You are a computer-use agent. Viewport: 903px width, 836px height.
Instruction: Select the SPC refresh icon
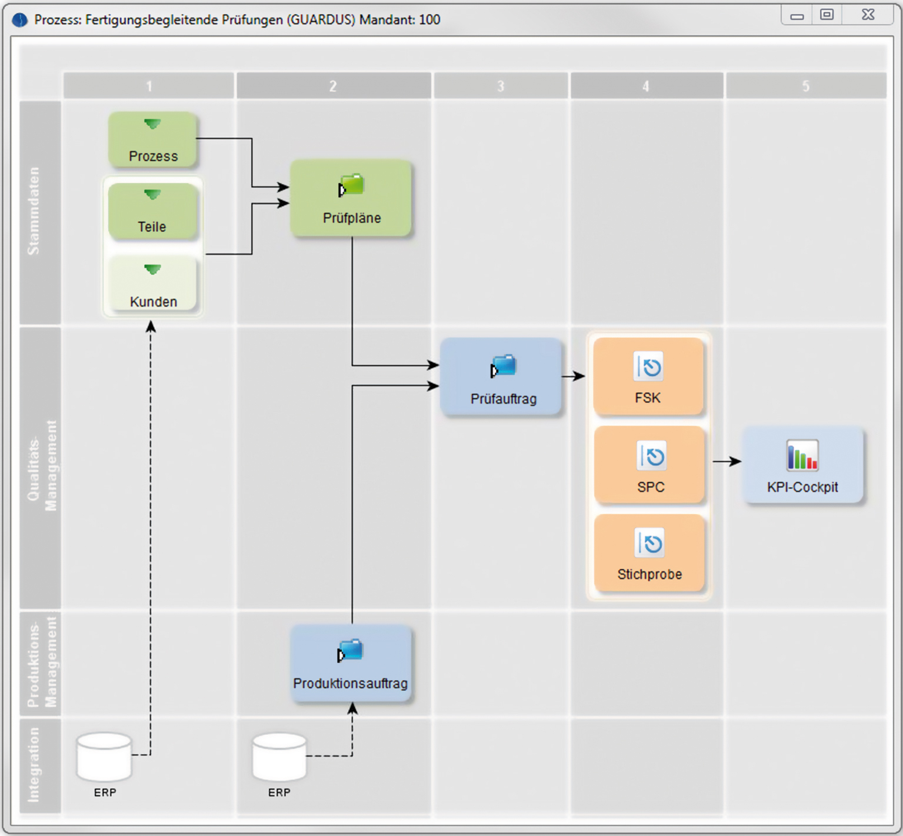[651, 456]
